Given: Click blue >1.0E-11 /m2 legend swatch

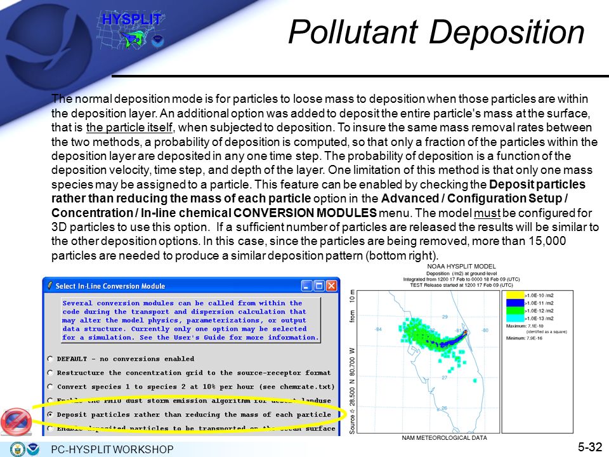Looking at the screenshot, I should (x=515, y=303).
